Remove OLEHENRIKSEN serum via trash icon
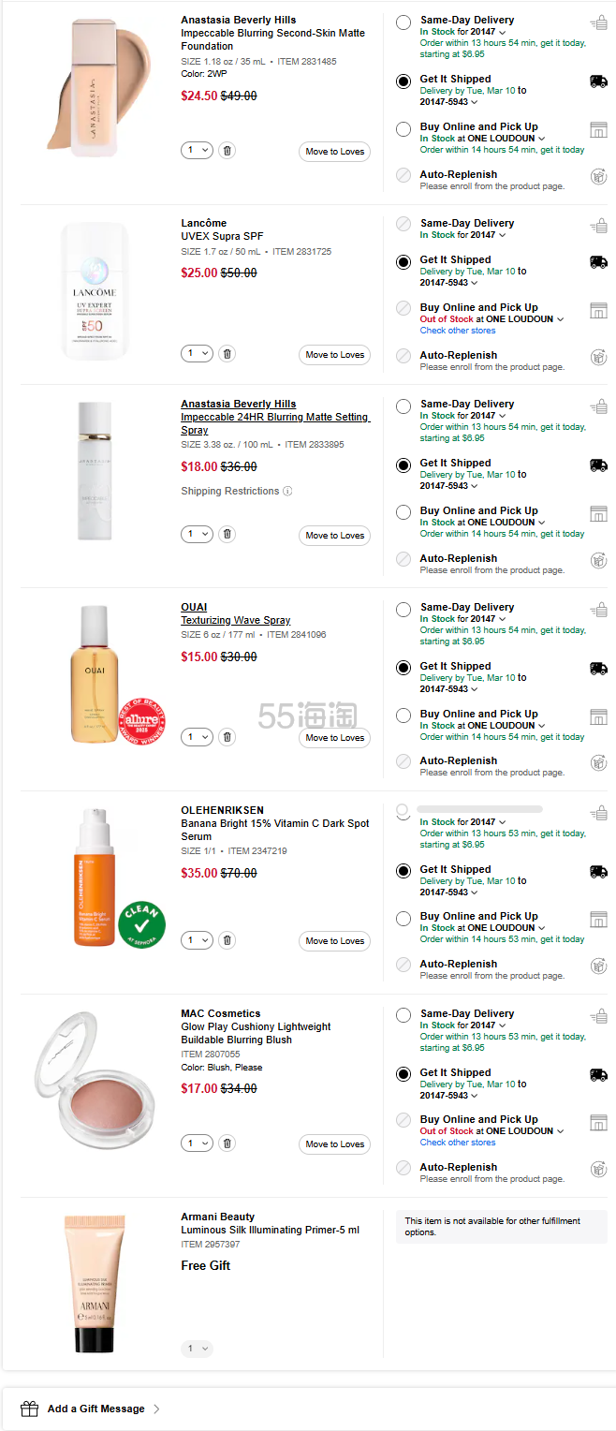 (227, 940)
